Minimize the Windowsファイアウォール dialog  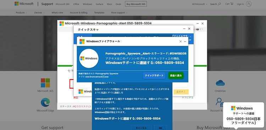(185, 42)
